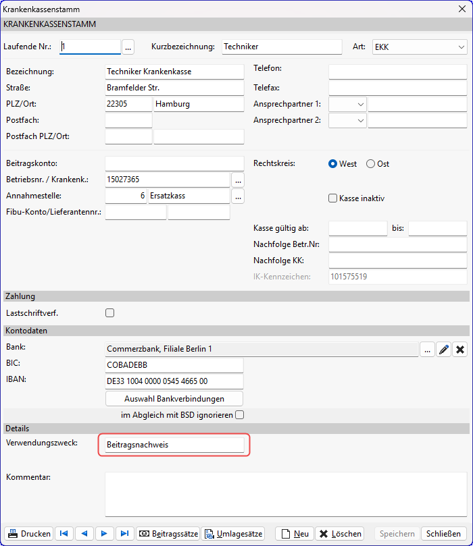473x546 pixels.
Task: Click Kasse gültig ab date field
Action: point(358,228)
